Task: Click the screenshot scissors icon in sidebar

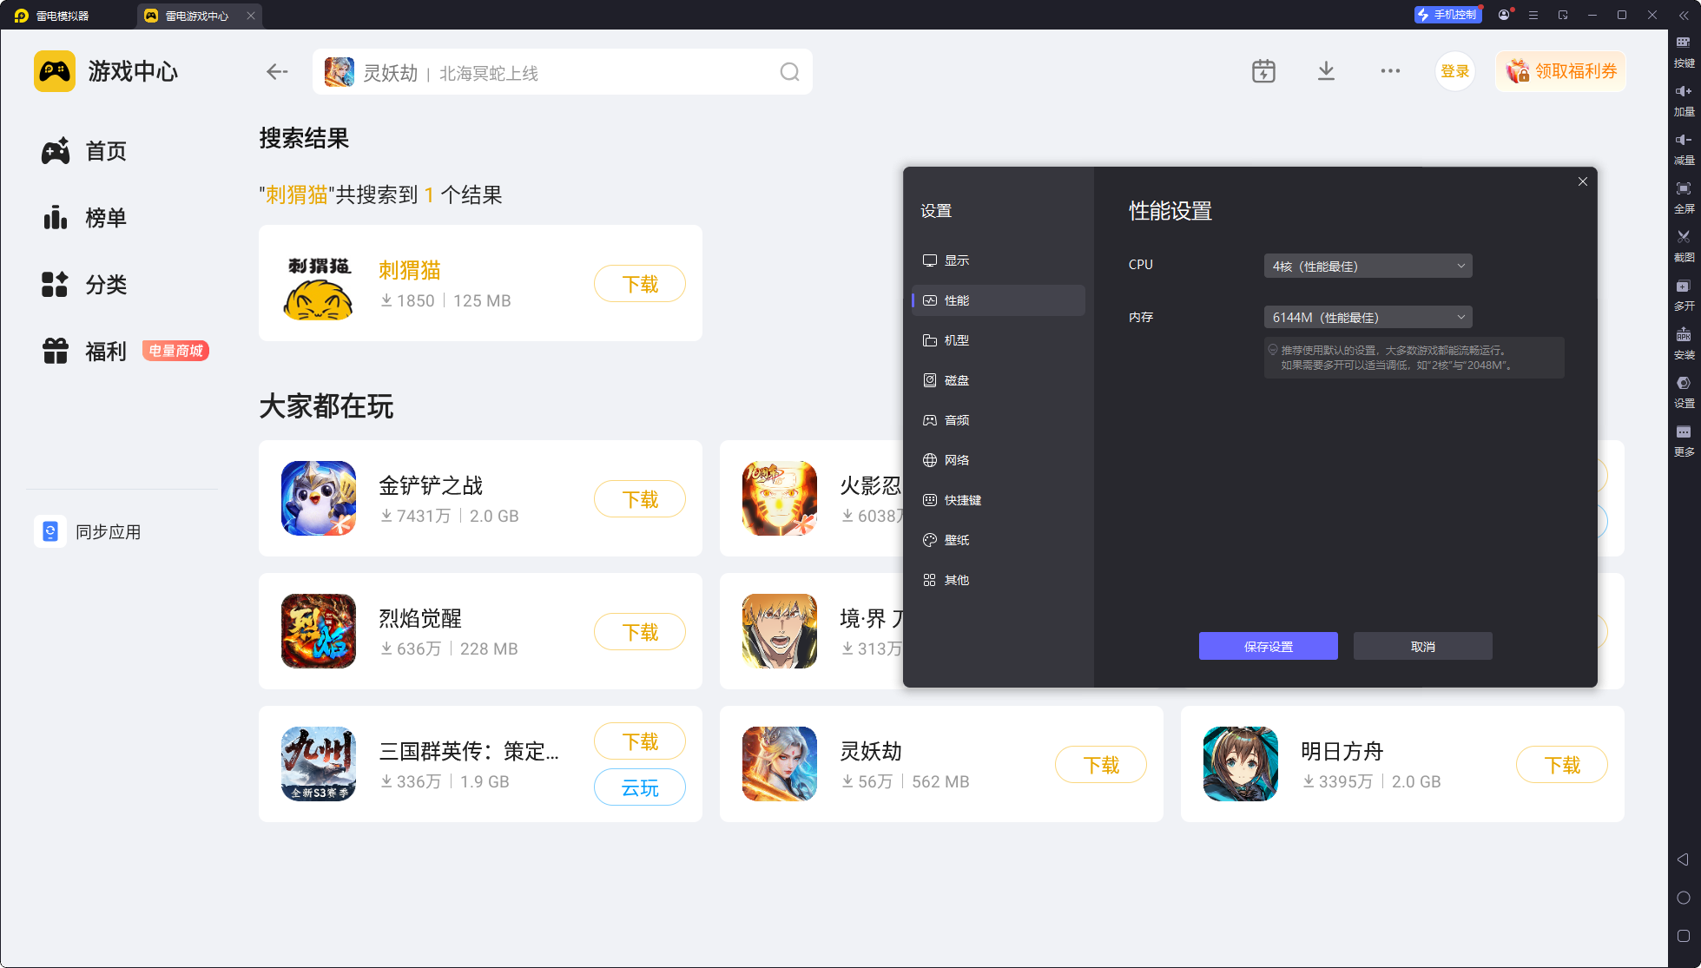Action: (x=1683, y=237)
